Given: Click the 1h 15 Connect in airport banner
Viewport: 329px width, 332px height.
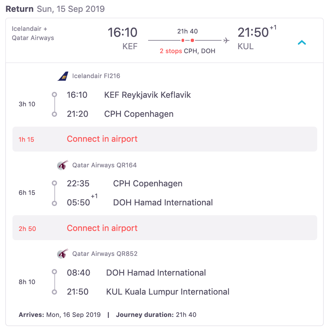Looking at the screenshot, I should [164, 139].
